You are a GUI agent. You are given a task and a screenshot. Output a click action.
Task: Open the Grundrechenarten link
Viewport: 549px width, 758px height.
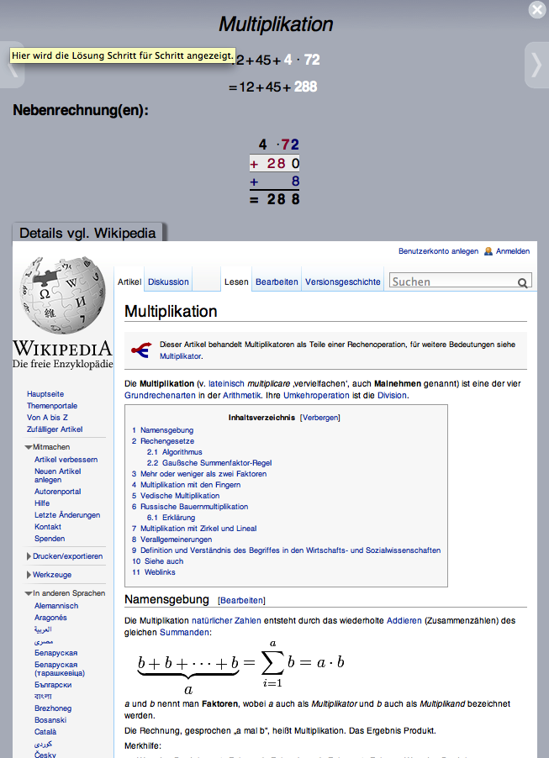point(160,396)
